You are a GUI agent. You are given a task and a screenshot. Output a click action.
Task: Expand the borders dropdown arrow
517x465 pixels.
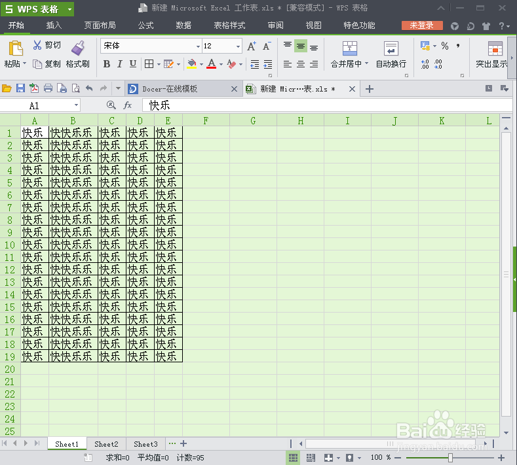159,64
